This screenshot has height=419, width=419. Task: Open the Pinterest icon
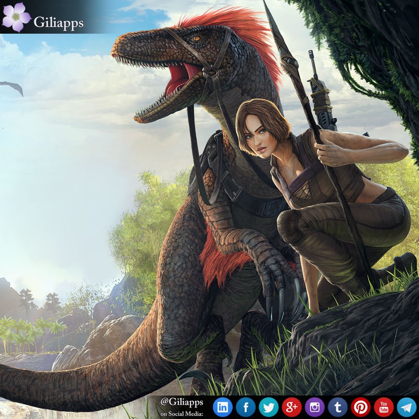361,407
